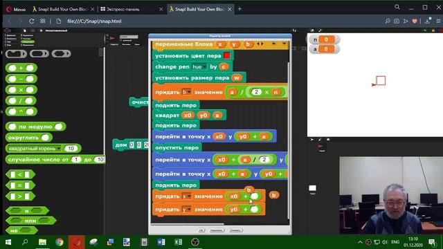Toggle the stage size icon

pos(312,30)
